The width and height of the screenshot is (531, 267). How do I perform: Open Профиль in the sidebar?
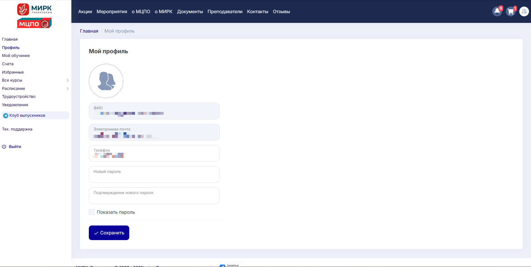(11, 48)
